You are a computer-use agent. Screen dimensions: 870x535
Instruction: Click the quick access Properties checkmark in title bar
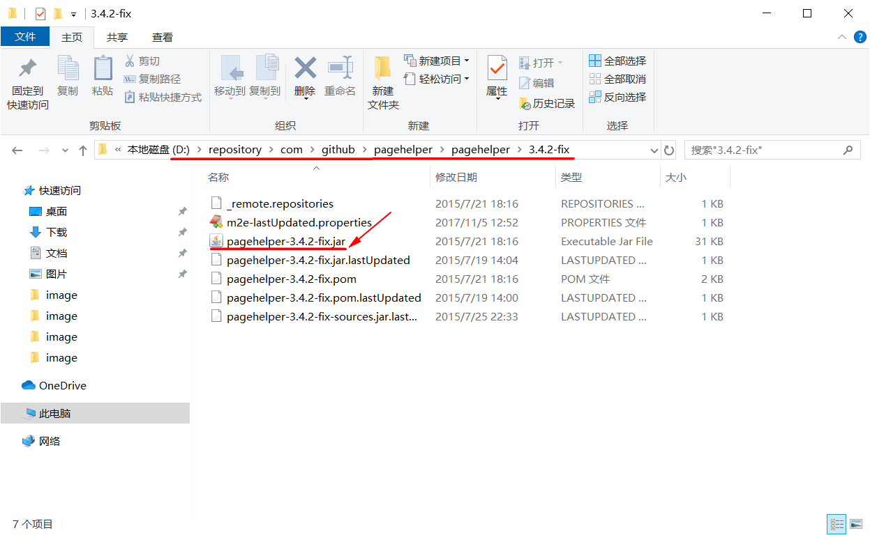40,13
